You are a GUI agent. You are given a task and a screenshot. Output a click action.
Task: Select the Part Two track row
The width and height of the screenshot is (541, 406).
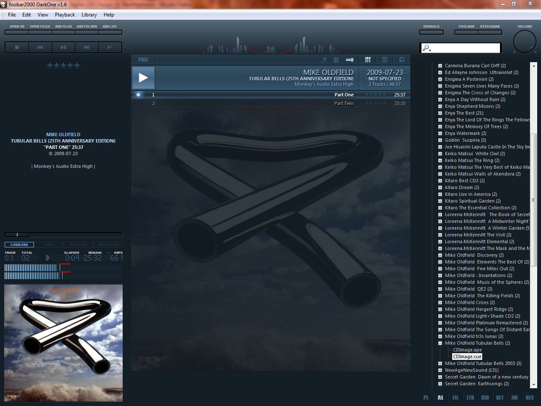pyautogui.click(x=271, y=103)
